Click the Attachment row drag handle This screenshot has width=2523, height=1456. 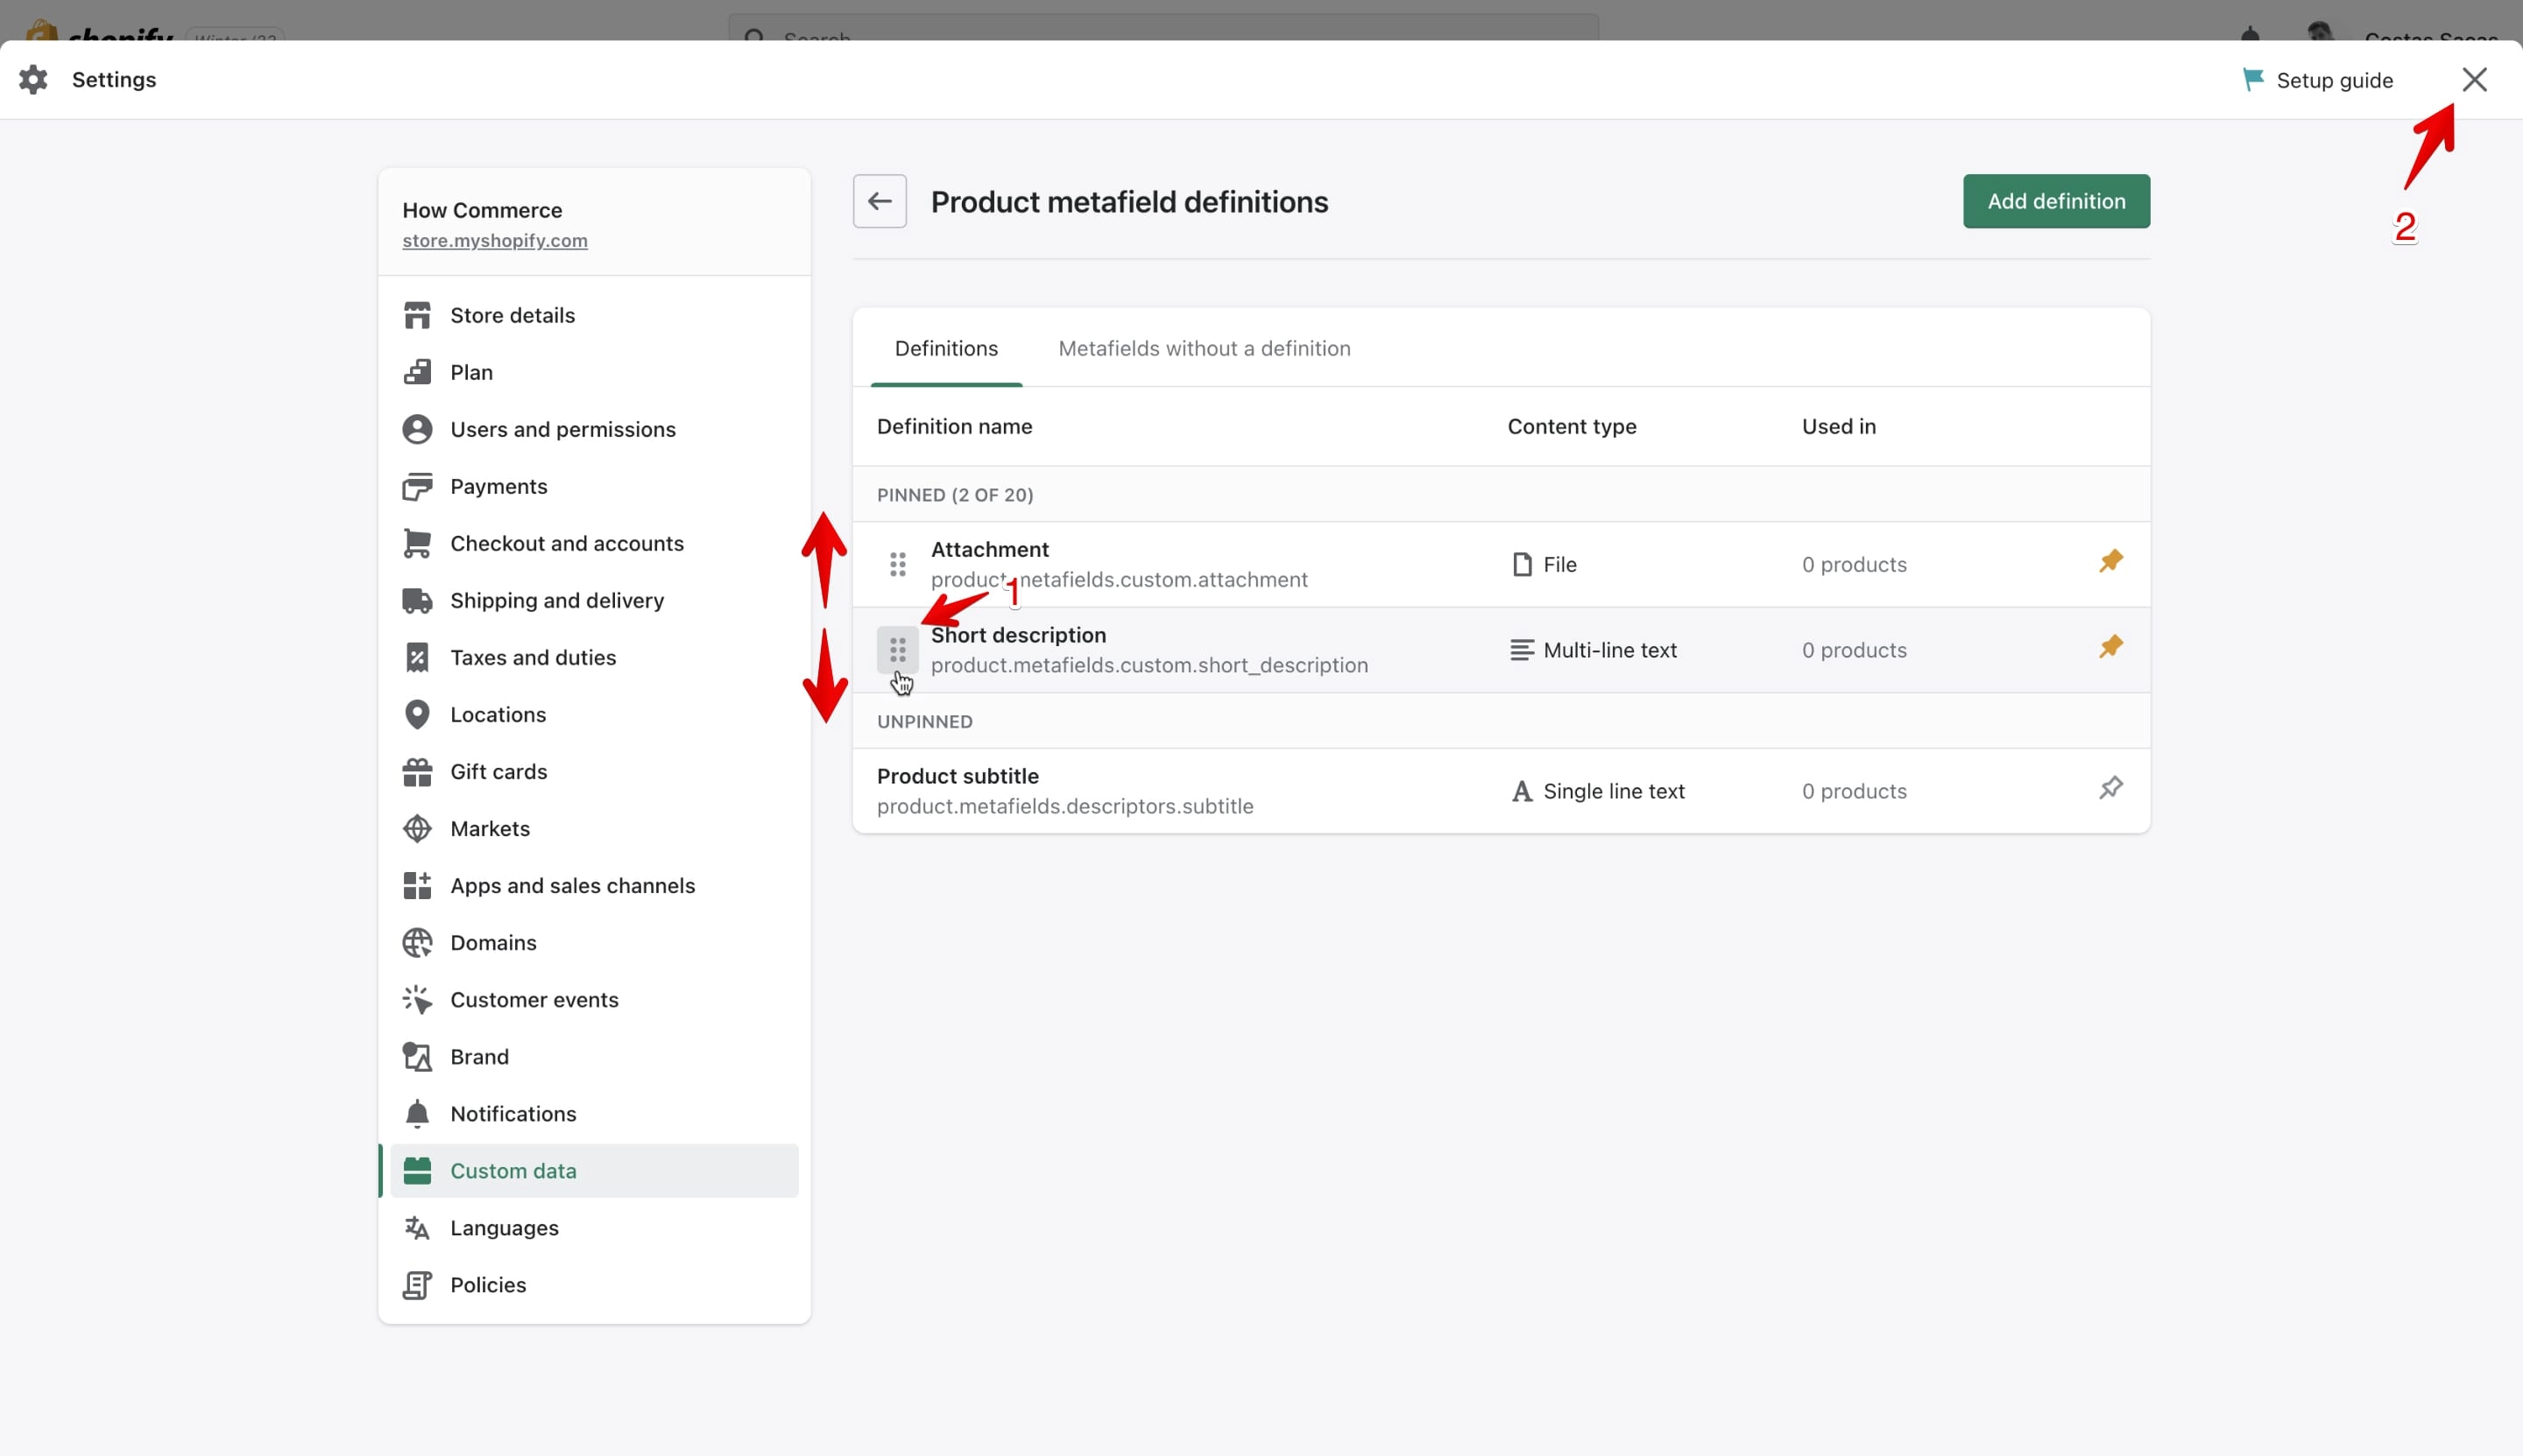(x=897, y=564)
